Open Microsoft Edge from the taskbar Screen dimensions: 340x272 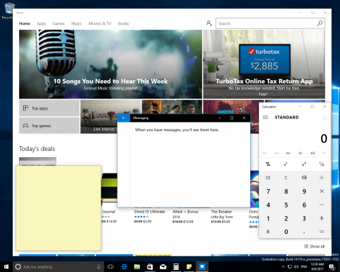[124, 267]
